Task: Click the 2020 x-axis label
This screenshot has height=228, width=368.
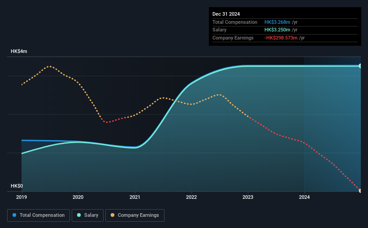Action: coord(78,197)
